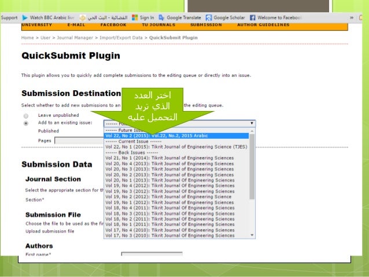Choose Vol 19, No 2 (2012) option
The height and width of the screenshot is (277, 369).
click(x=176, y=197)
